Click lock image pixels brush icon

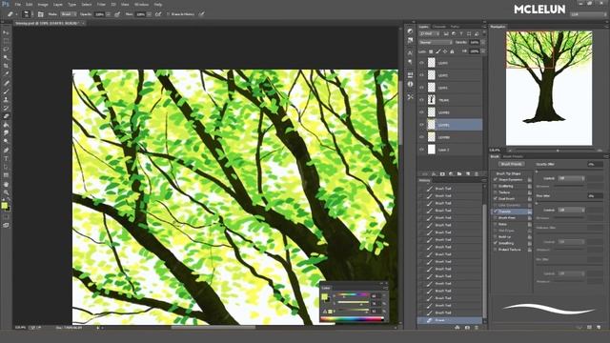[x=438, y=51]
